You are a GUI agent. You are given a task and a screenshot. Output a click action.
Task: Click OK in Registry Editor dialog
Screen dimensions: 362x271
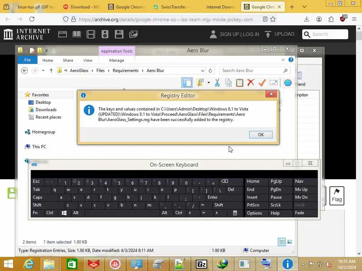261,134
